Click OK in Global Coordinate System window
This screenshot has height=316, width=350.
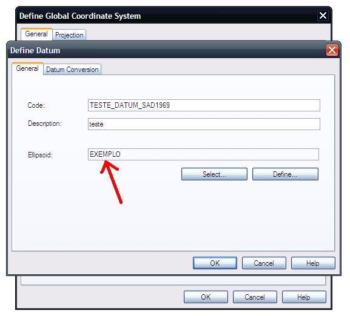(x=206, y=297)
